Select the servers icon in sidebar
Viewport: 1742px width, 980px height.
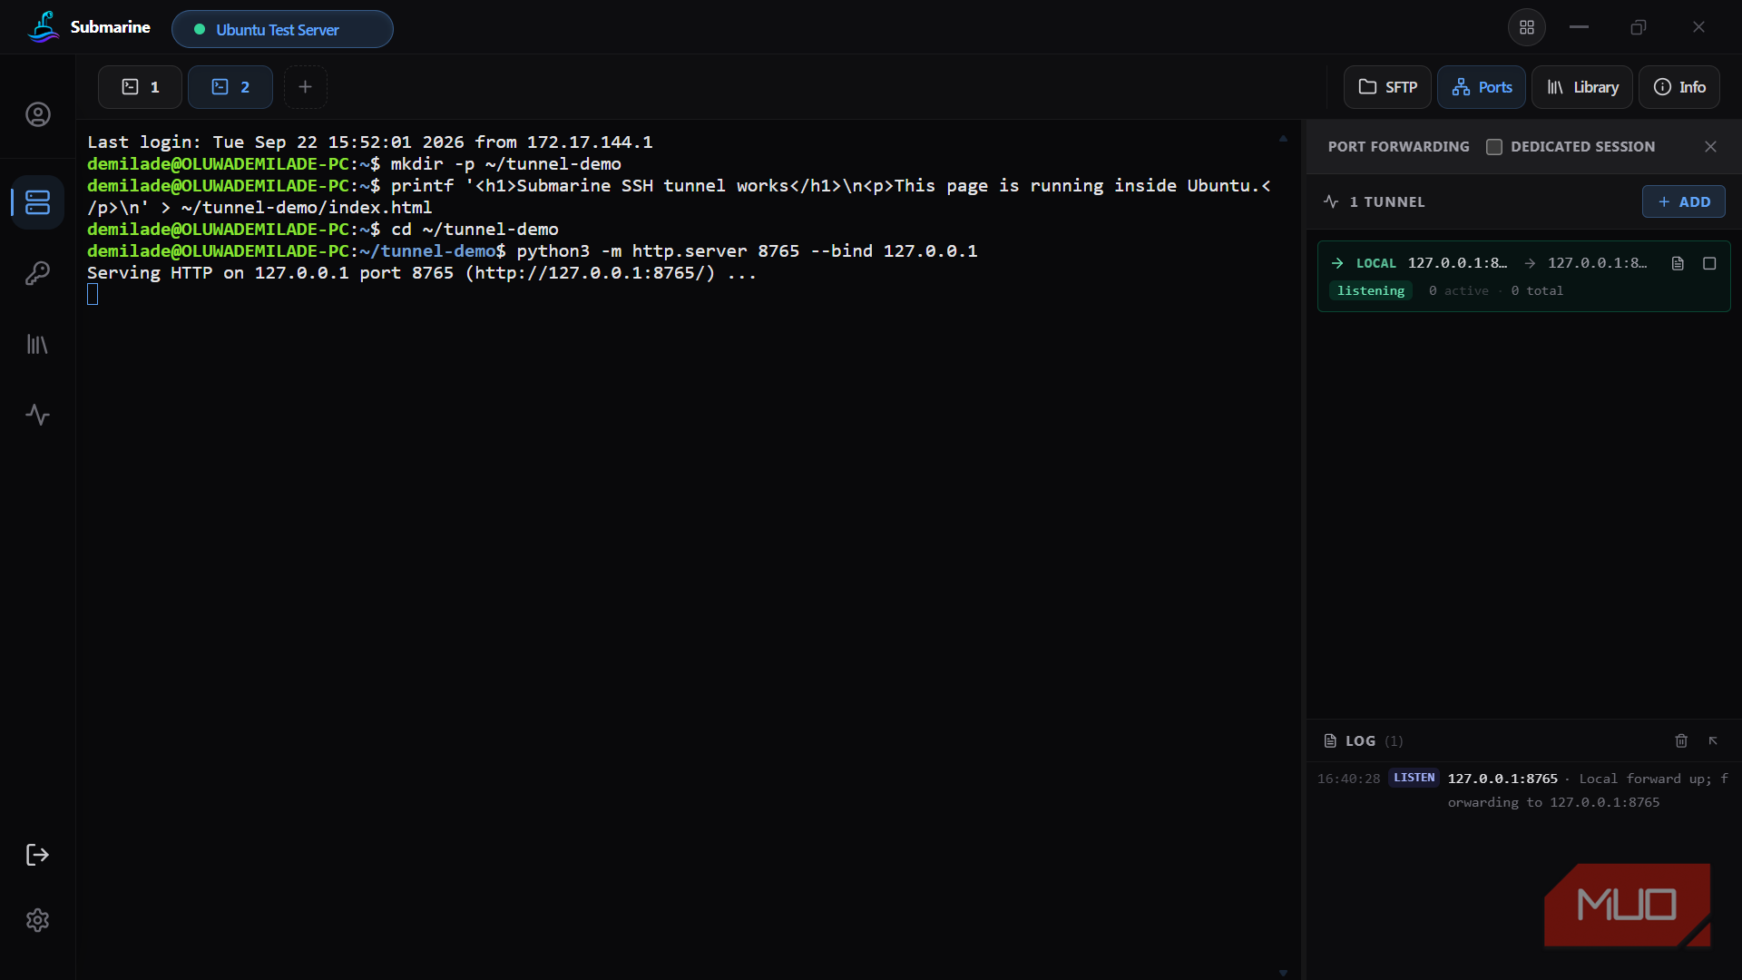pyautogui.click(x=37, y=201)
